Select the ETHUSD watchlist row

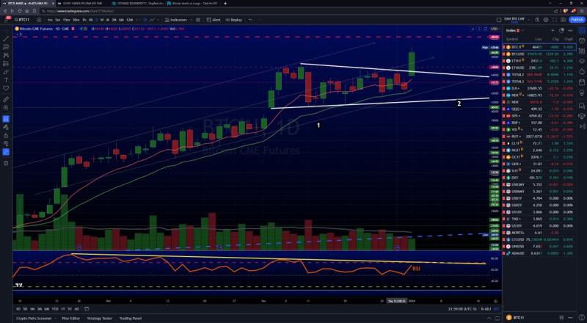pyautogui.click(x=539, y=68)
